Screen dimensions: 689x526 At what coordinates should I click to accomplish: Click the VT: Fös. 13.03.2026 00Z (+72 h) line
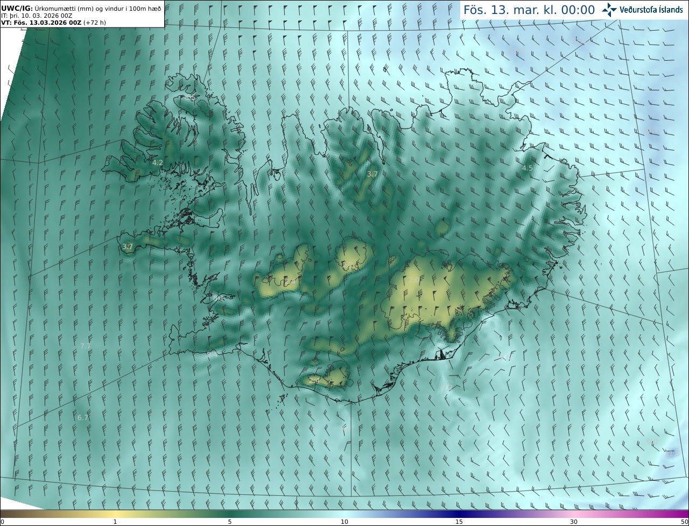[54, 23]
